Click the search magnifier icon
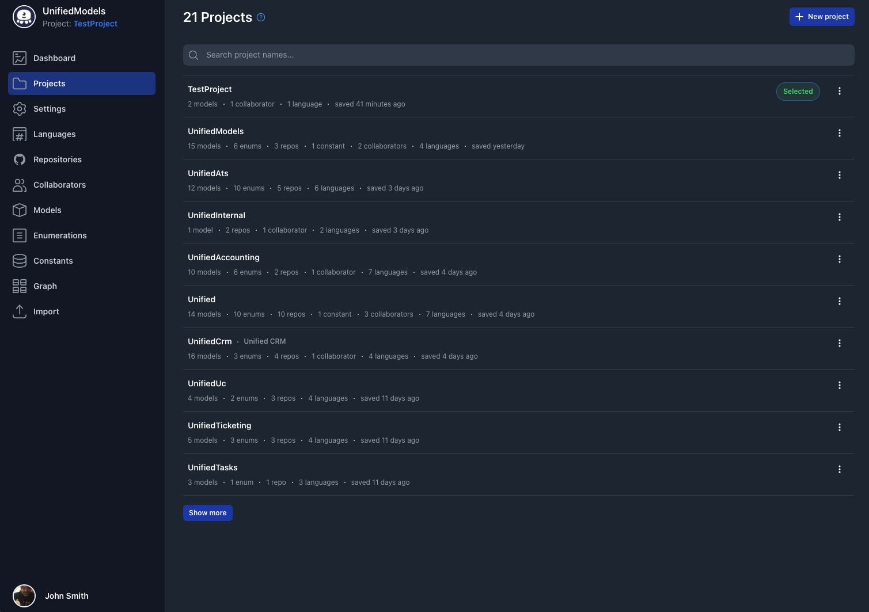Viewport: 869px width, 612px height. click(193, 55)
